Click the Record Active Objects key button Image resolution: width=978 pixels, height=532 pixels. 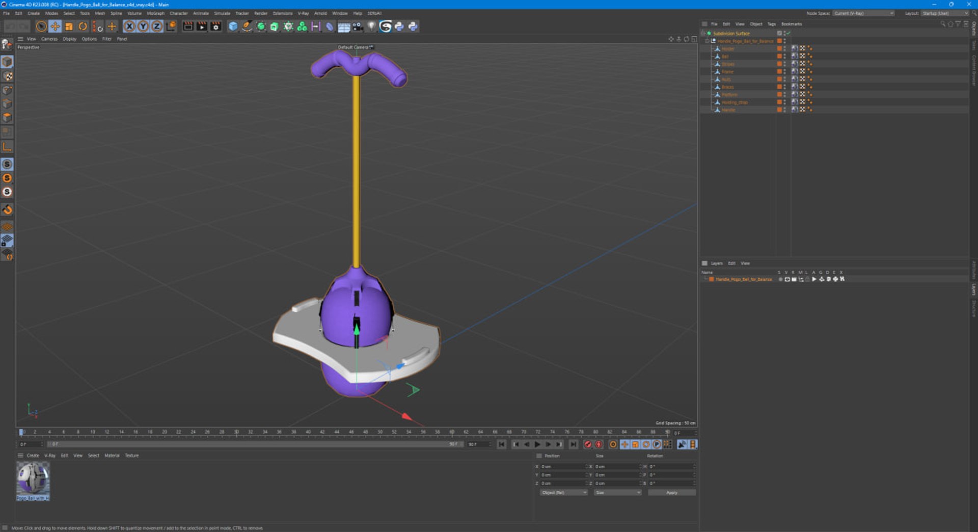tap(587, 444)
